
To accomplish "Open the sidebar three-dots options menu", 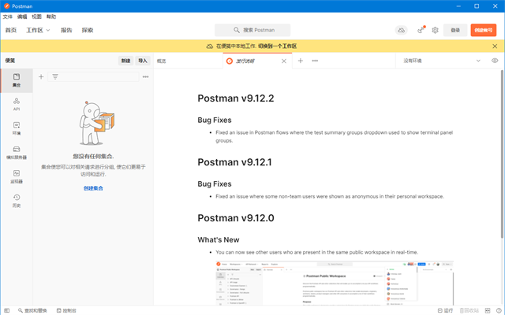I will [145, 76].
